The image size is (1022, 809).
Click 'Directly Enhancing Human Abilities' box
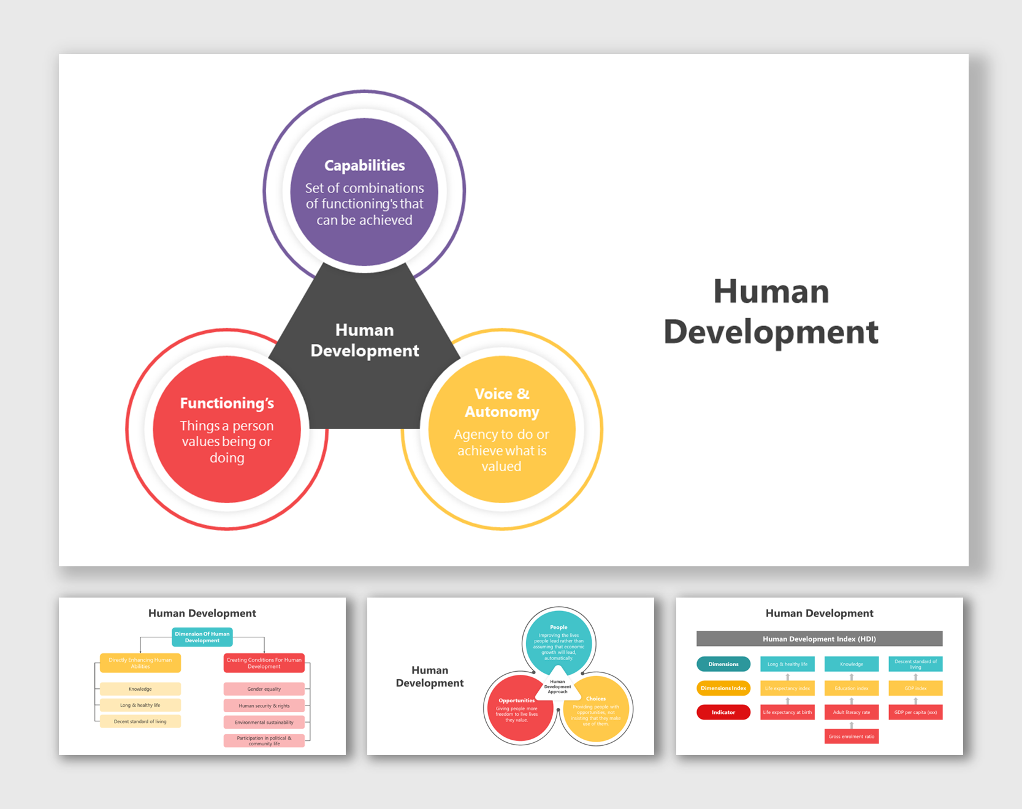[x=140, y=663]
